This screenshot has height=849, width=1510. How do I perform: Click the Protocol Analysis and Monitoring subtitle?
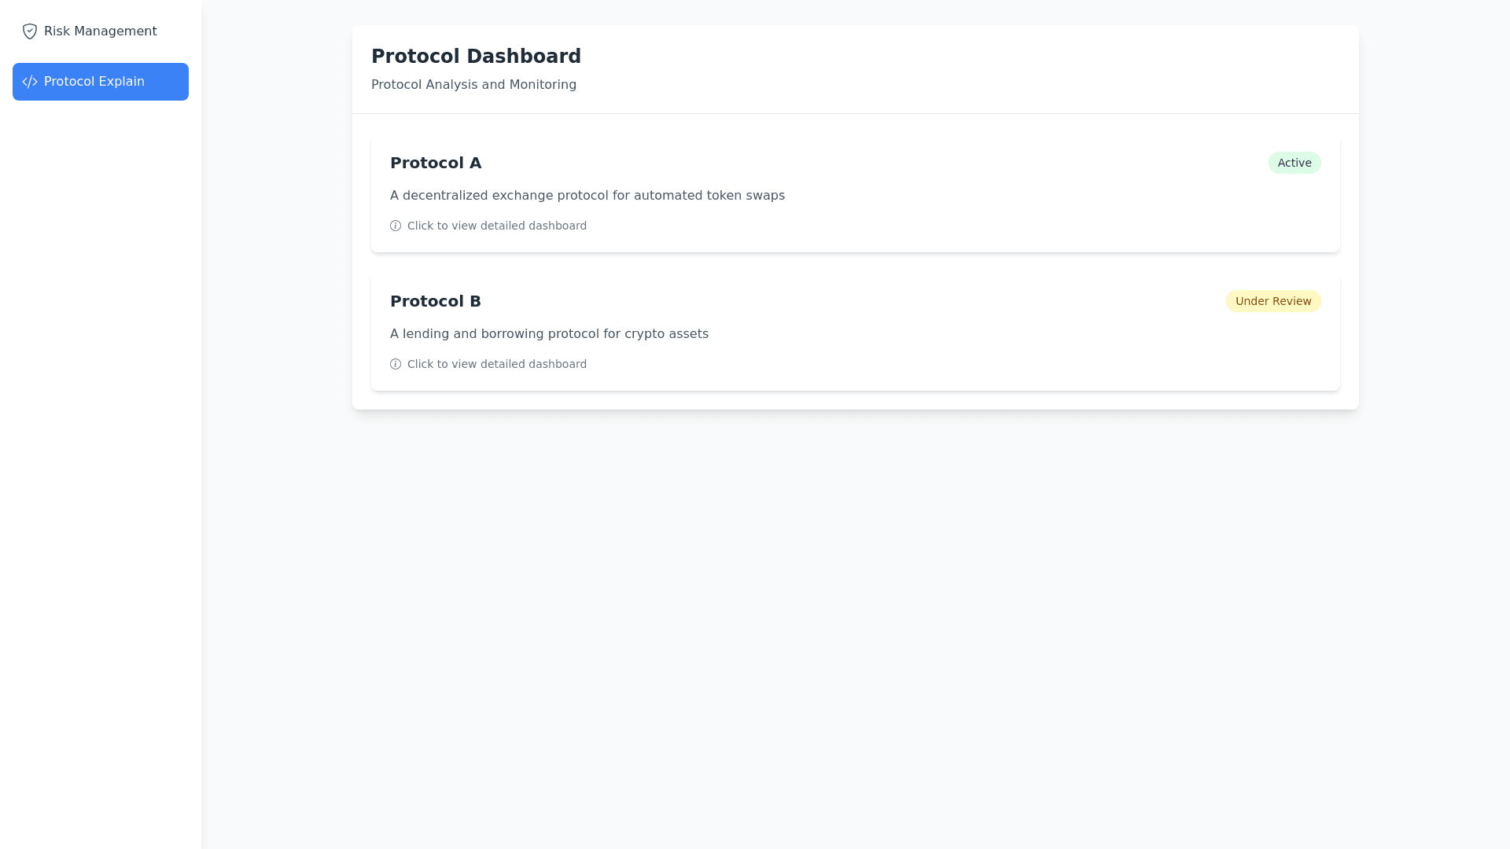(473, 85)
